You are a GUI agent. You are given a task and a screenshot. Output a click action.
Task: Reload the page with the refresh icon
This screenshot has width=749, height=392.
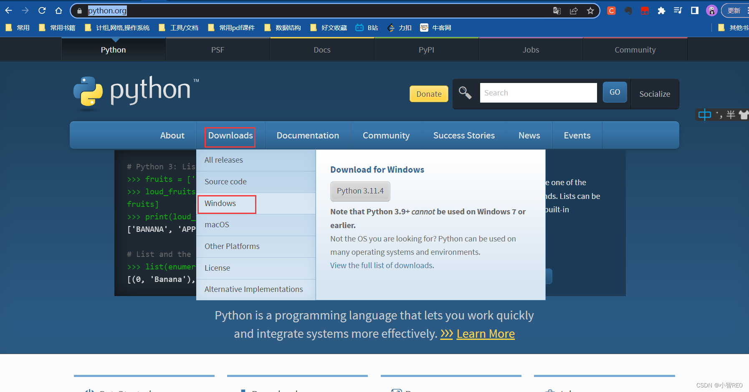[42, 10]
